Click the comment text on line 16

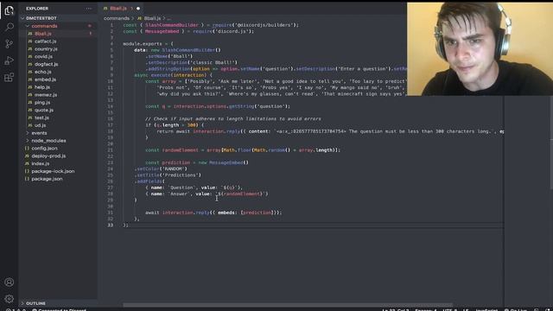pyautogui.click(x=233, y=119)
